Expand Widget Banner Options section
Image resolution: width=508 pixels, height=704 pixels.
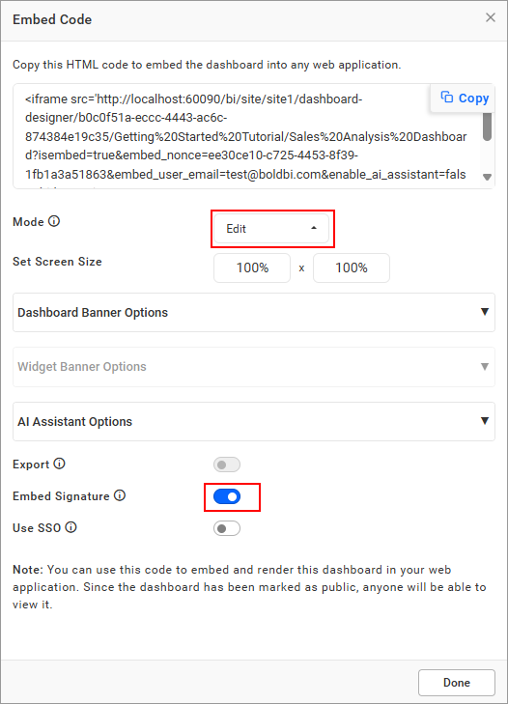254,367
